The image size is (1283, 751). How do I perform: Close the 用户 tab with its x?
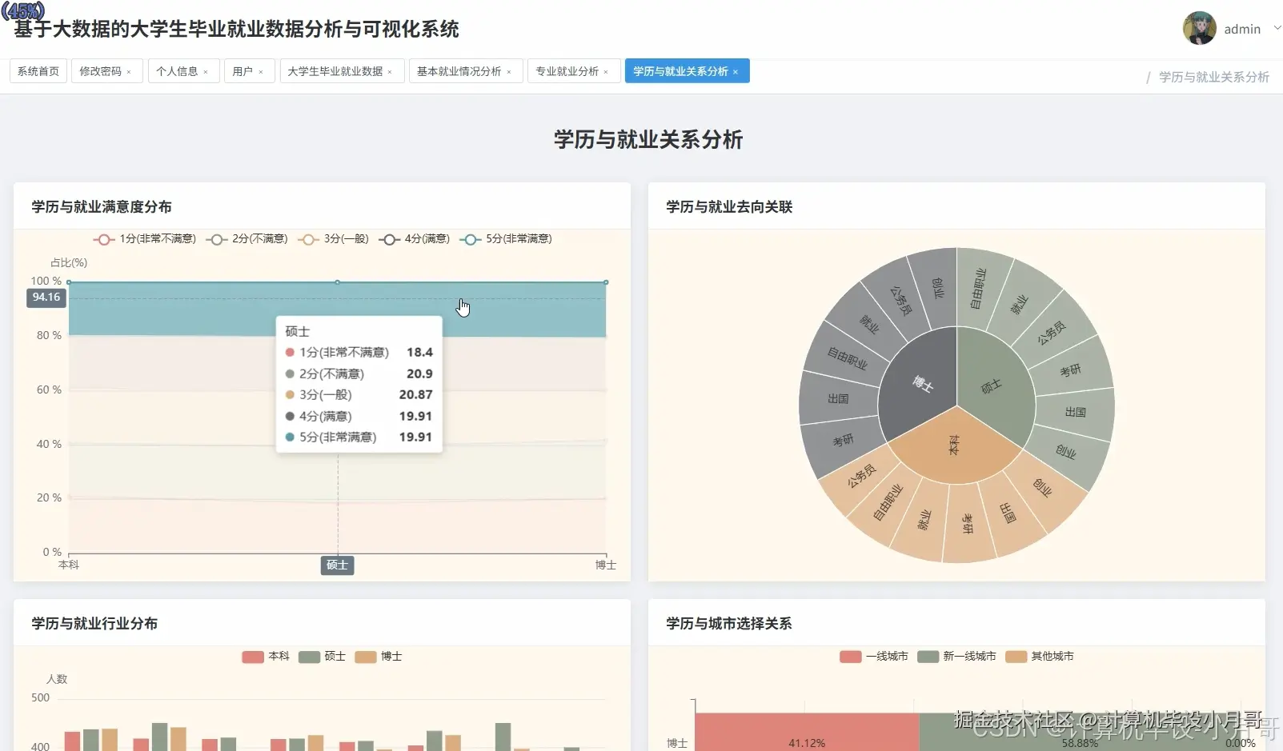[261, 72]
